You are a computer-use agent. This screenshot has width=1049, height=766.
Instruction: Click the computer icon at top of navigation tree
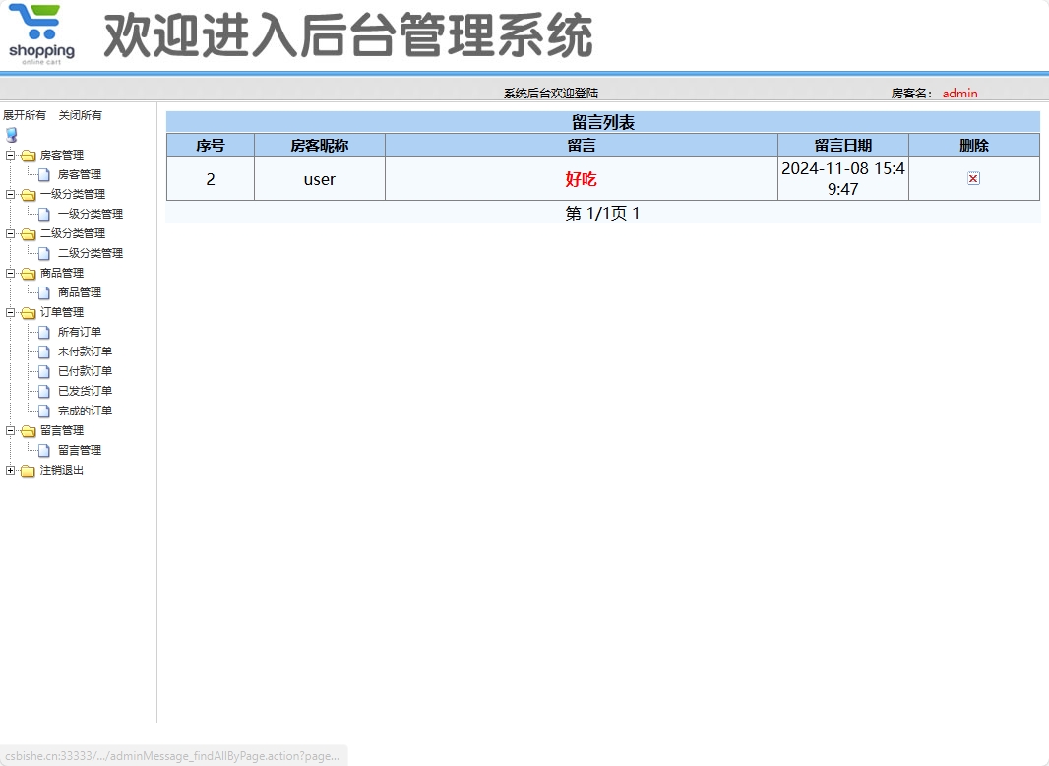coord(10,135)
